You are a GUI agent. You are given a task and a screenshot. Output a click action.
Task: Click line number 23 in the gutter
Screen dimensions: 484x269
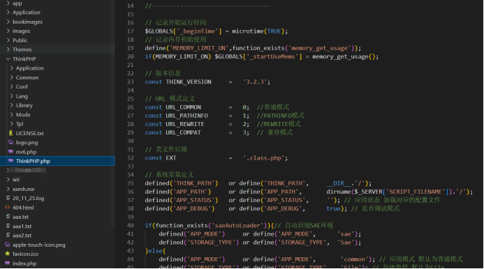coord(131,82)
